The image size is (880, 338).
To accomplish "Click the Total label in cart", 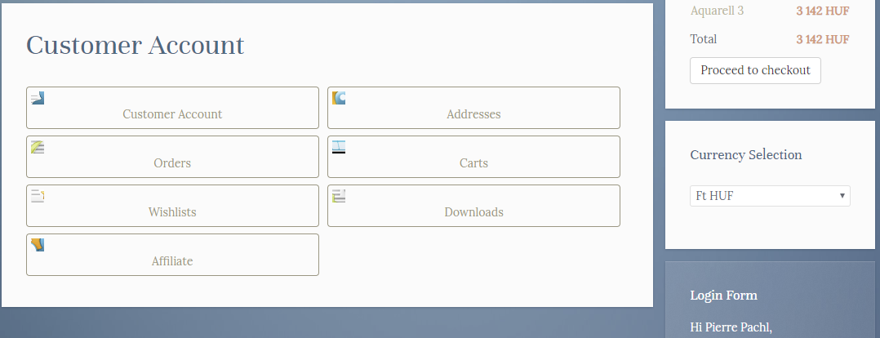I will click(703, 39).
